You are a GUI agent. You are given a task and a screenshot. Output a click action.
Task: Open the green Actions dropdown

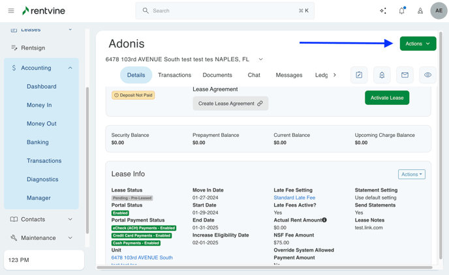tap(418, 44)
